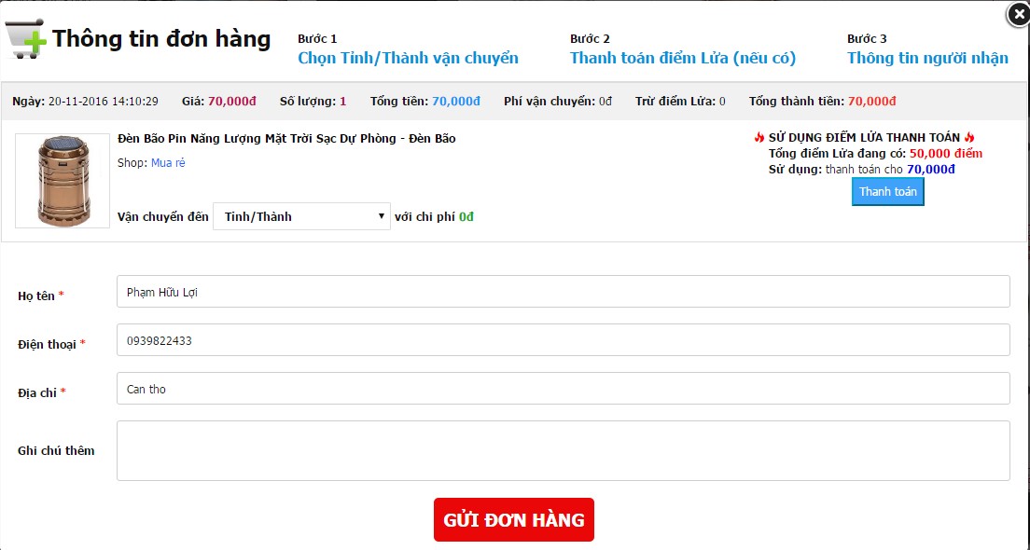Screen dimensions: 1030x550
Task: Click the Ghi chú thêm notes textarea
Action: [563, 451]
